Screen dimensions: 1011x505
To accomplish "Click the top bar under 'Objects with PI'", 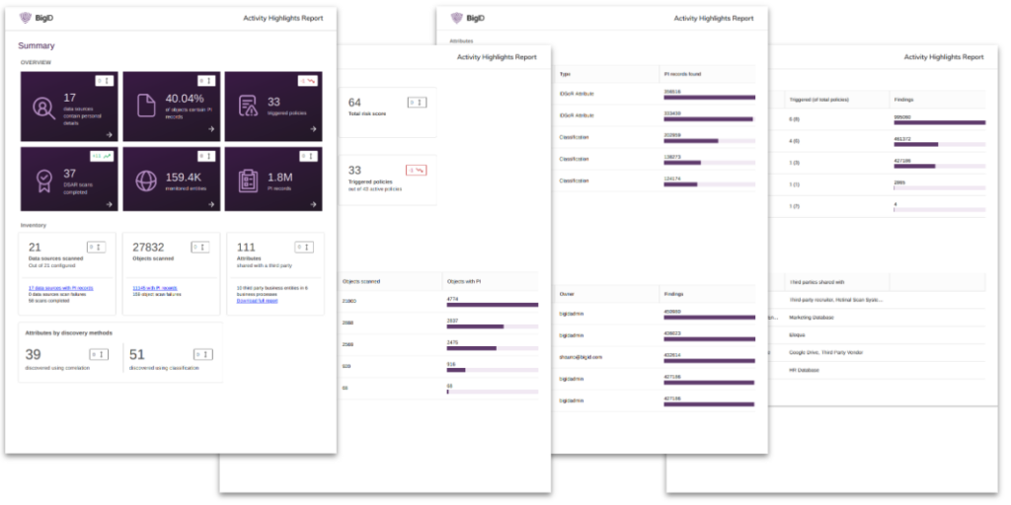I will (492, 305).
